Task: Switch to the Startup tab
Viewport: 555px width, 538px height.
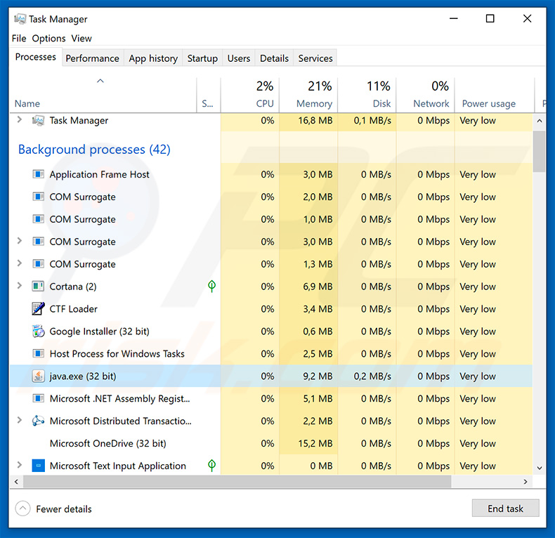Action: click(202, 58)
